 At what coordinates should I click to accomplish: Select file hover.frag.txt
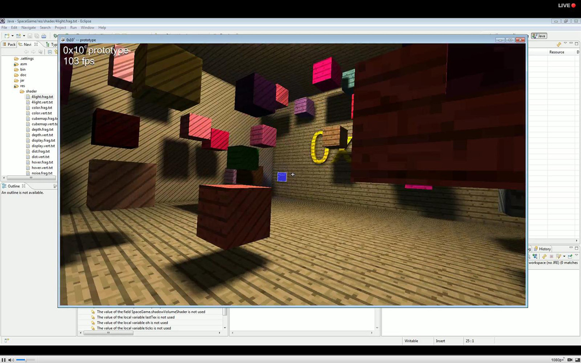39,162
